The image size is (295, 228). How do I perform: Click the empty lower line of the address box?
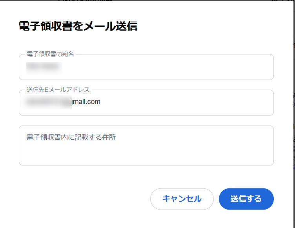(146, 156)
